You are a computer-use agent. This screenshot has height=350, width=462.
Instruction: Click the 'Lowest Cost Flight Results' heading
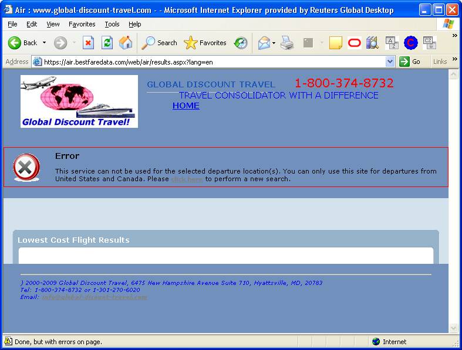[73, 240]
